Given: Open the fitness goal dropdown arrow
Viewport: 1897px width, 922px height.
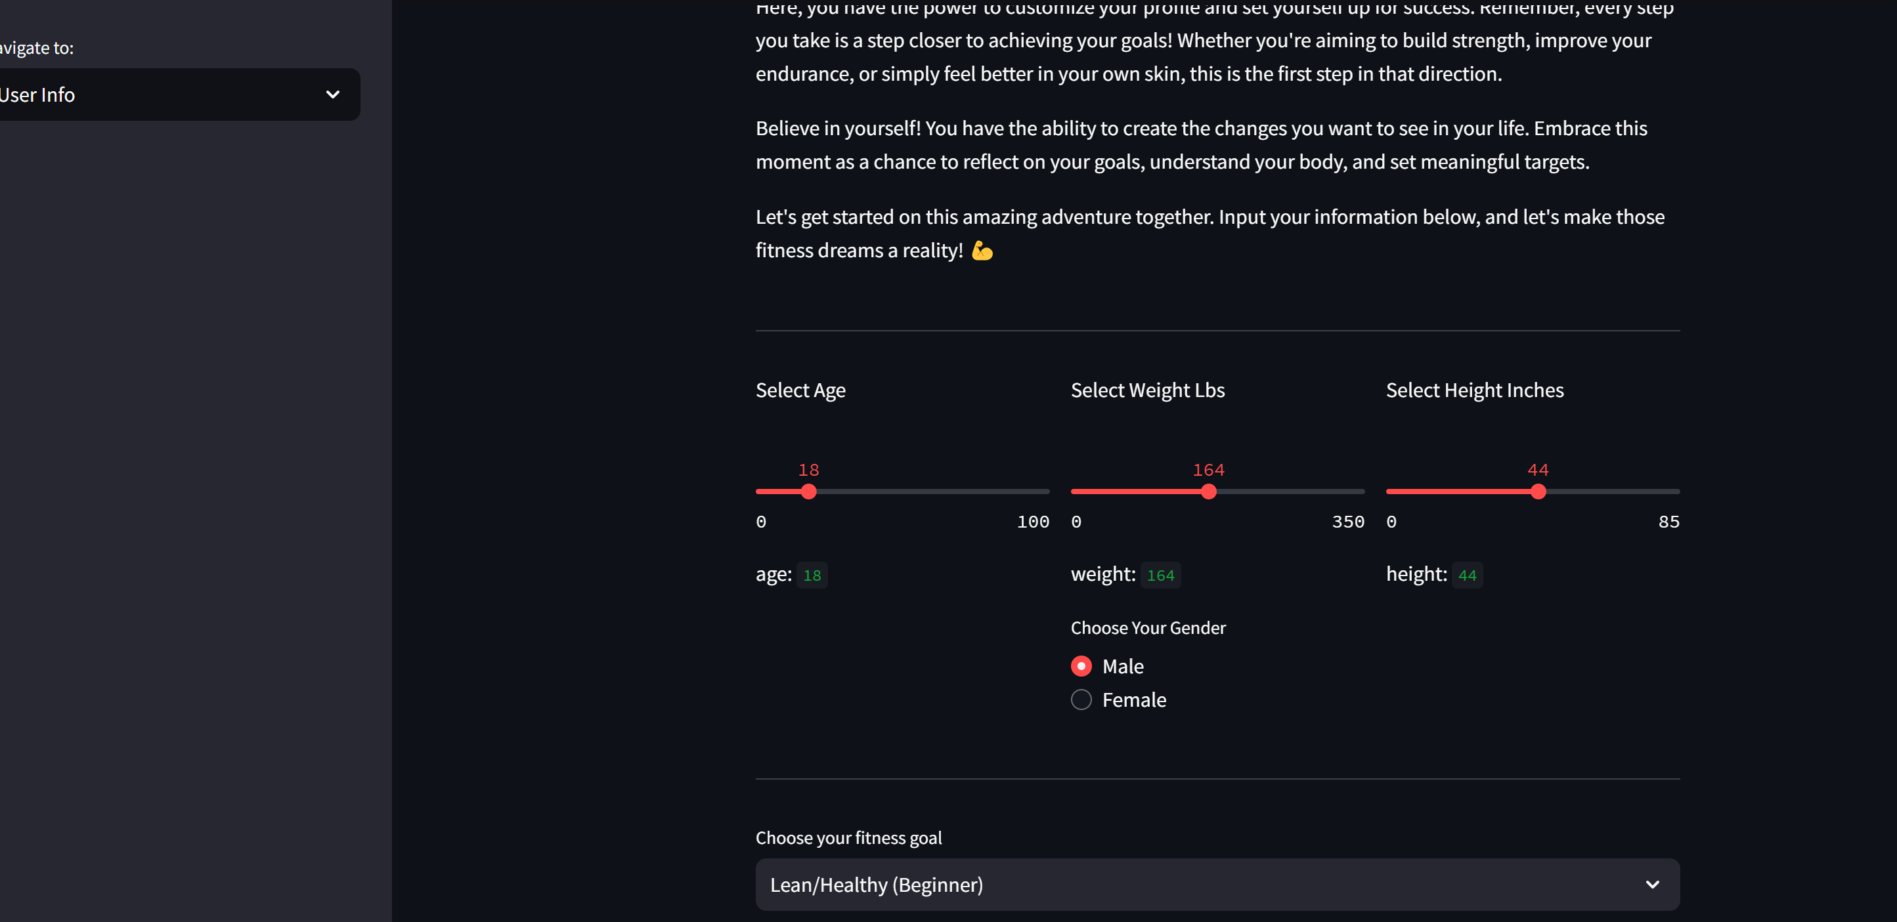Looking at the screenshot, I should 1652,885.
